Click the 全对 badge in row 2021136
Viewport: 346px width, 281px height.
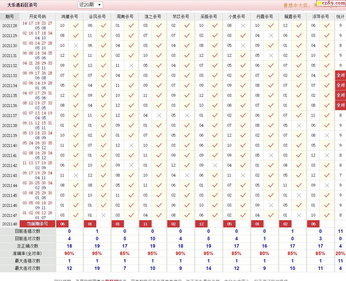341,105
